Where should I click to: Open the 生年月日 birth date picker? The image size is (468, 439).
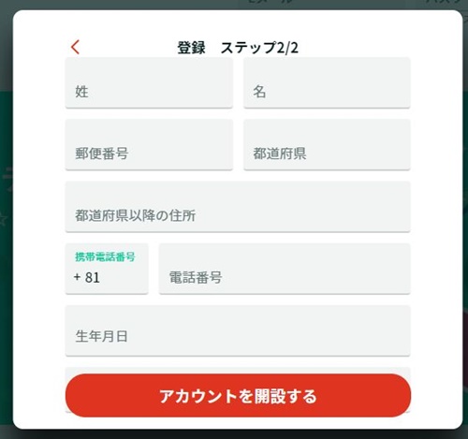238,330
